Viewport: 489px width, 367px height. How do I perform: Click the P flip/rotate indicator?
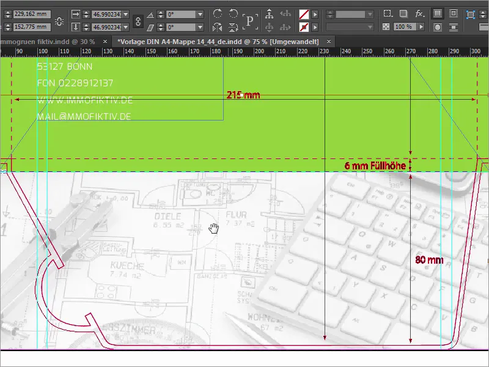(x=250, y=21)
